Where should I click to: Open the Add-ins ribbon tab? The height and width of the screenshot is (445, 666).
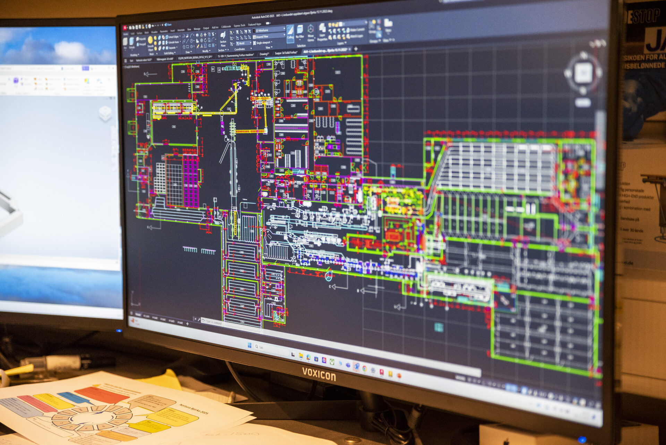215,27
